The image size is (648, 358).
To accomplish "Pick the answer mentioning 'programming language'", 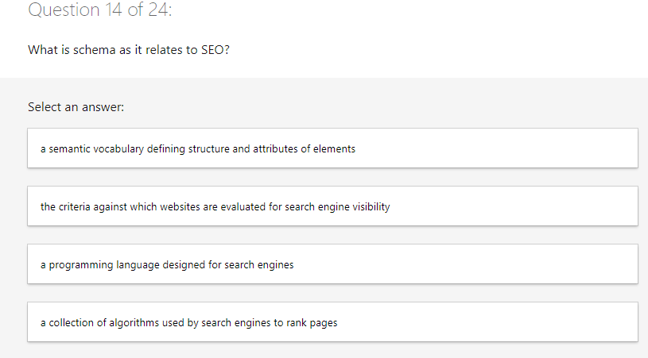I will (167, 264).
